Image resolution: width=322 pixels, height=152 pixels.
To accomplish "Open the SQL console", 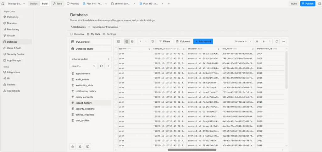I will click(x=90, y=42).
